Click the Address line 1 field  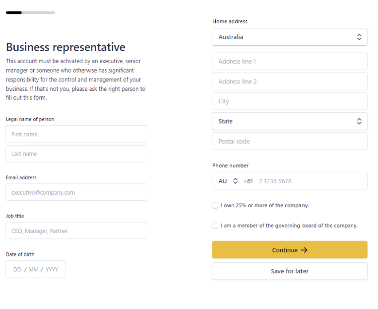click(290, 62)
